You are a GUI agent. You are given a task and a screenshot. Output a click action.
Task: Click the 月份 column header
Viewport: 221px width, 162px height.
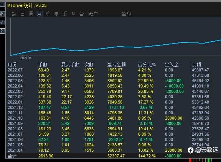point(12,65)
